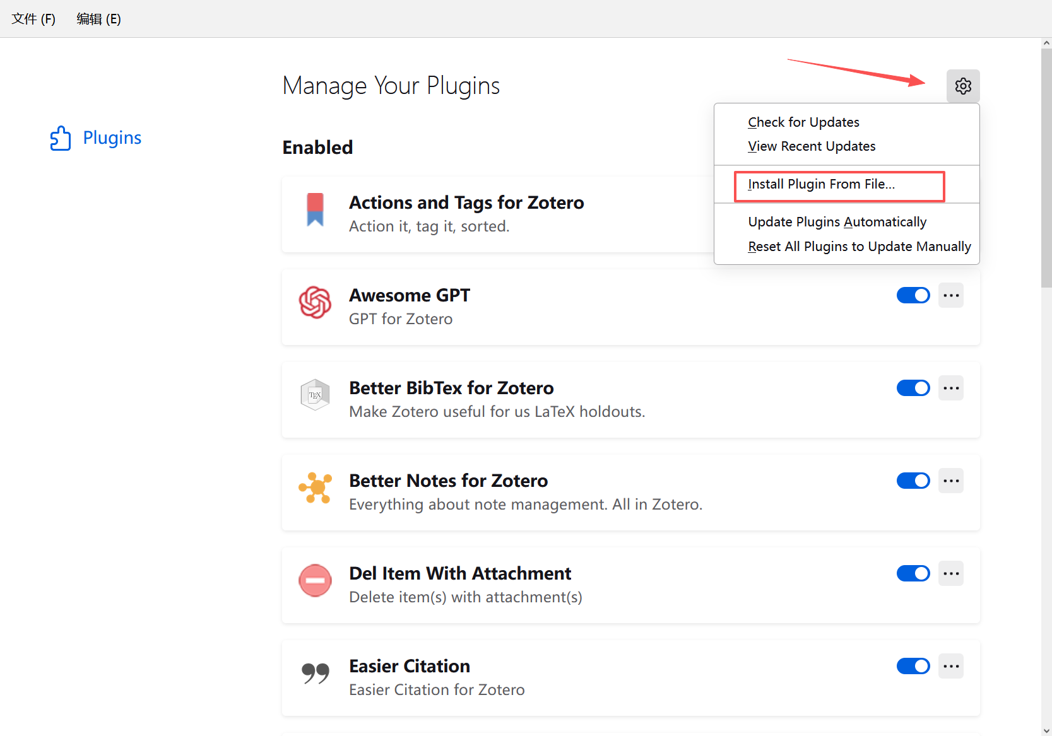Open the 文件 (F) menu

coord(33,19)
